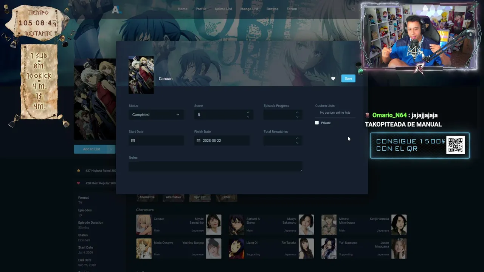The height and width of the screenshot is (272, 484).
Task: Increase Total Rewatches with the up arrow
Action: pos(297,138)
